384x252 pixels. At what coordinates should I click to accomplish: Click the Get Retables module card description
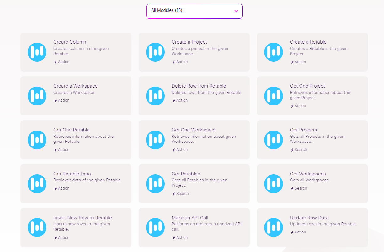pyautogui.click(x=199, y=183)
